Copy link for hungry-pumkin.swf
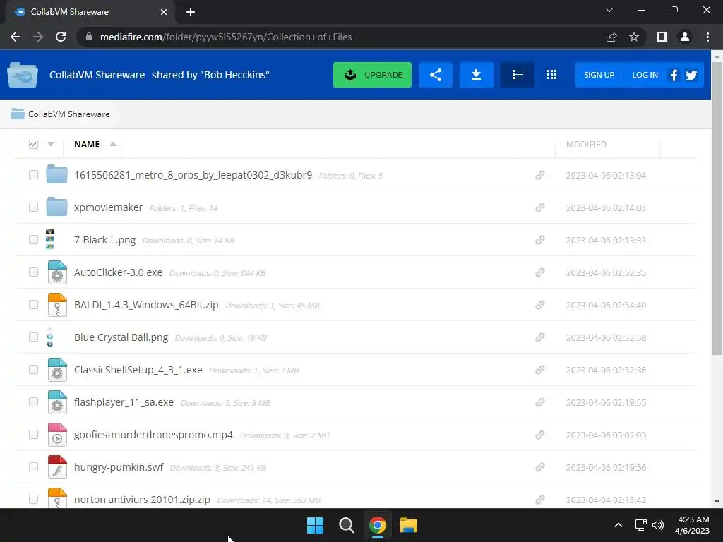The height and width of the screenshot is (542, 723). (540, 467)
